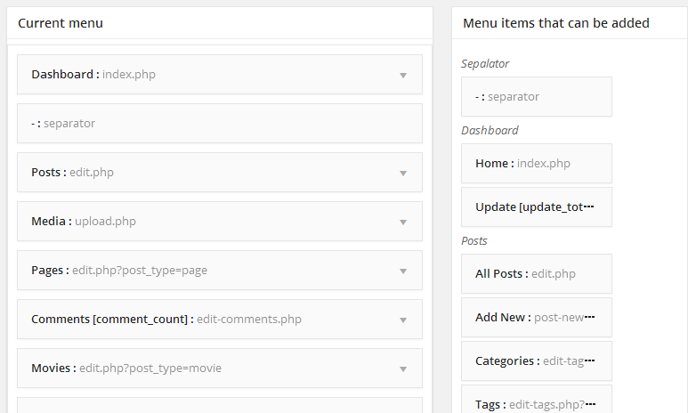Click the addable separator item
The image size is (688, 413).
click(x=536, y=97)
